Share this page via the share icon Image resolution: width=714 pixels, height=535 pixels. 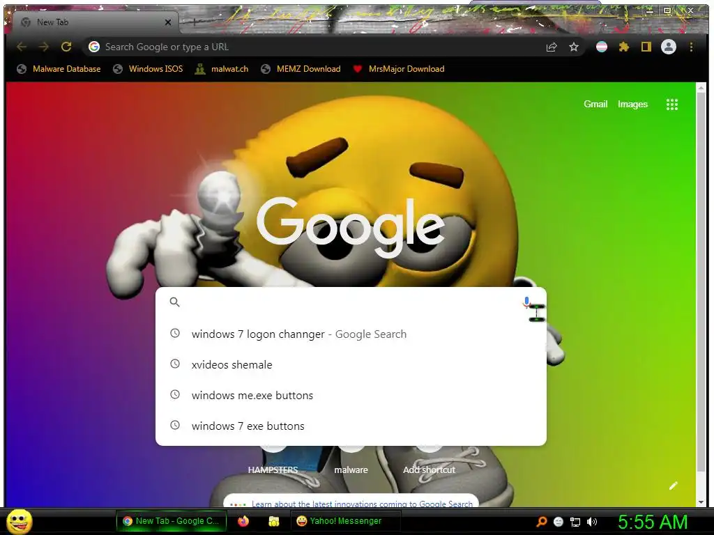(552, 47)
